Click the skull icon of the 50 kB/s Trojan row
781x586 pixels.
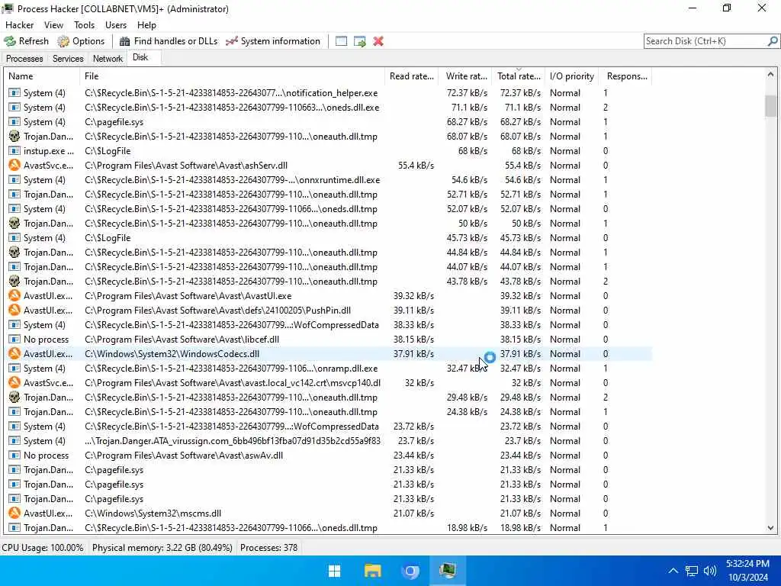14,223
